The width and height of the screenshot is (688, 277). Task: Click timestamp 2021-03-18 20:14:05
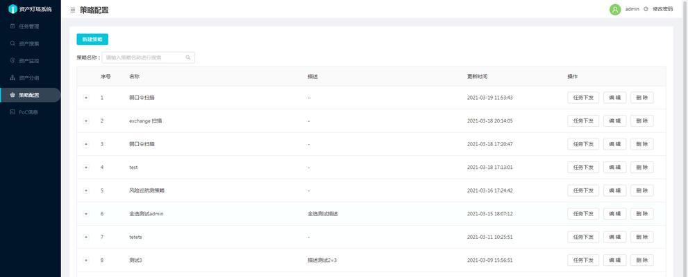(x=489, y=120)
